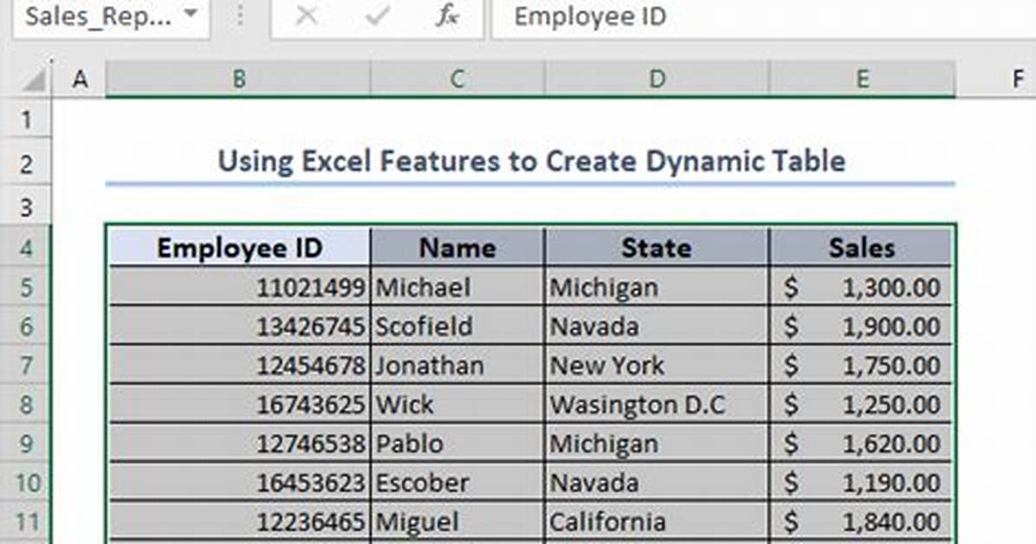Select sales cell $ 1,900.00
Image resolution: width=1036 pixels, height=544 pixels.
tap(861, 327)
